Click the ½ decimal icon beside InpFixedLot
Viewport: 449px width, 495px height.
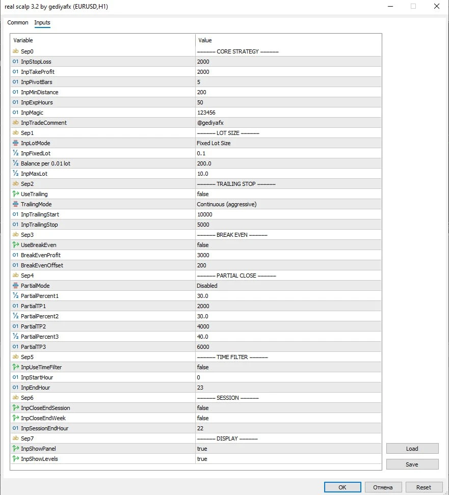(x=16, y=153)
